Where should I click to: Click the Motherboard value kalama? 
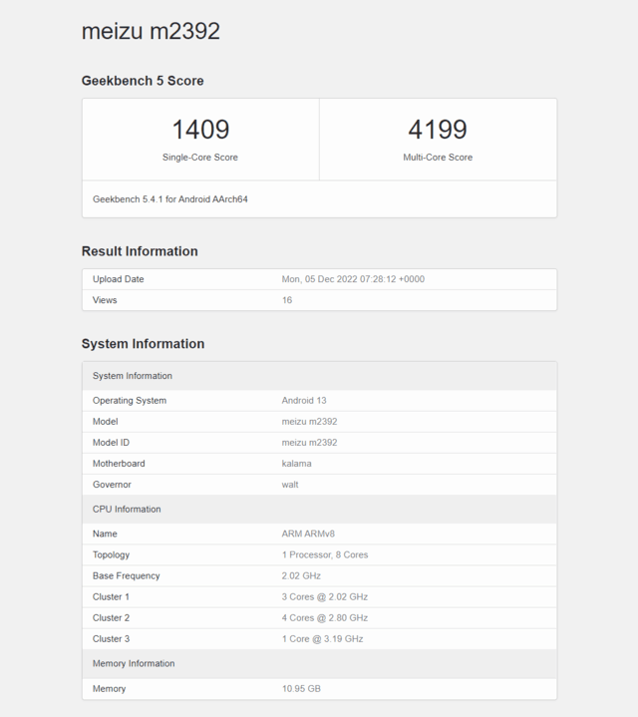297,464
